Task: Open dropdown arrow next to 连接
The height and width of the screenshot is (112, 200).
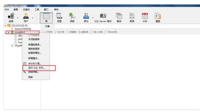Action: point(18,18)
